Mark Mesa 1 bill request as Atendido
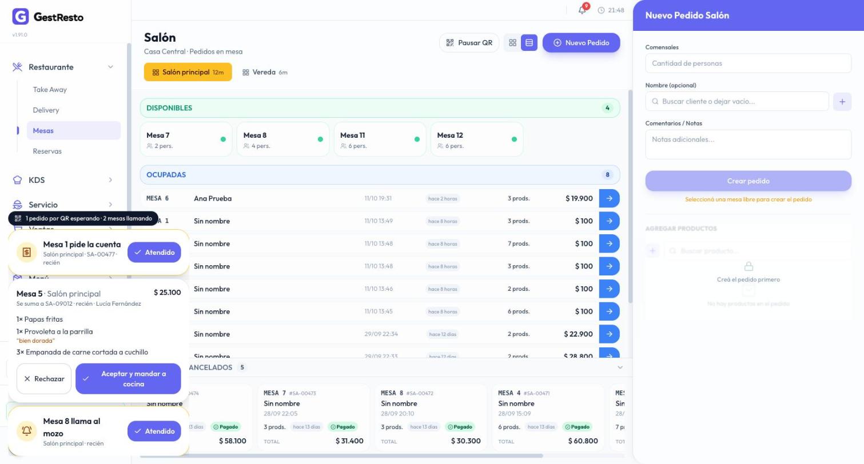 (154, 252)
